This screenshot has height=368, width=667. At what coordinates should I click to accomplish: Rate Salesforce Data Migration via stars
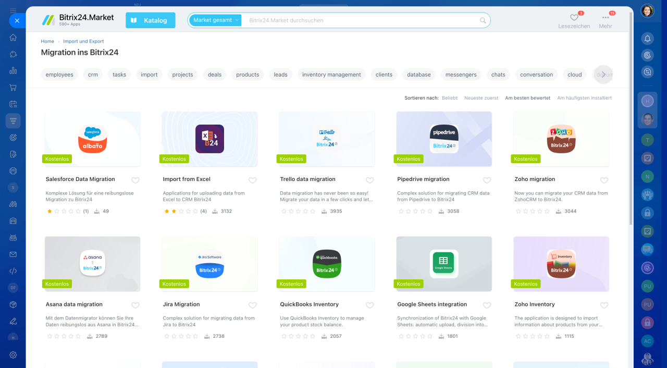tap(64, 211)
